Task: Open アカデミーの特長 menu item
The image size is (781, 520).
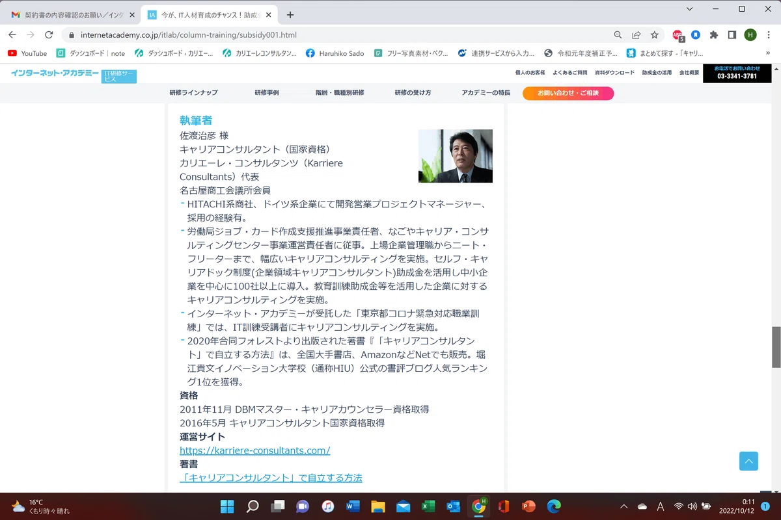Action: (x=486, y=93)
